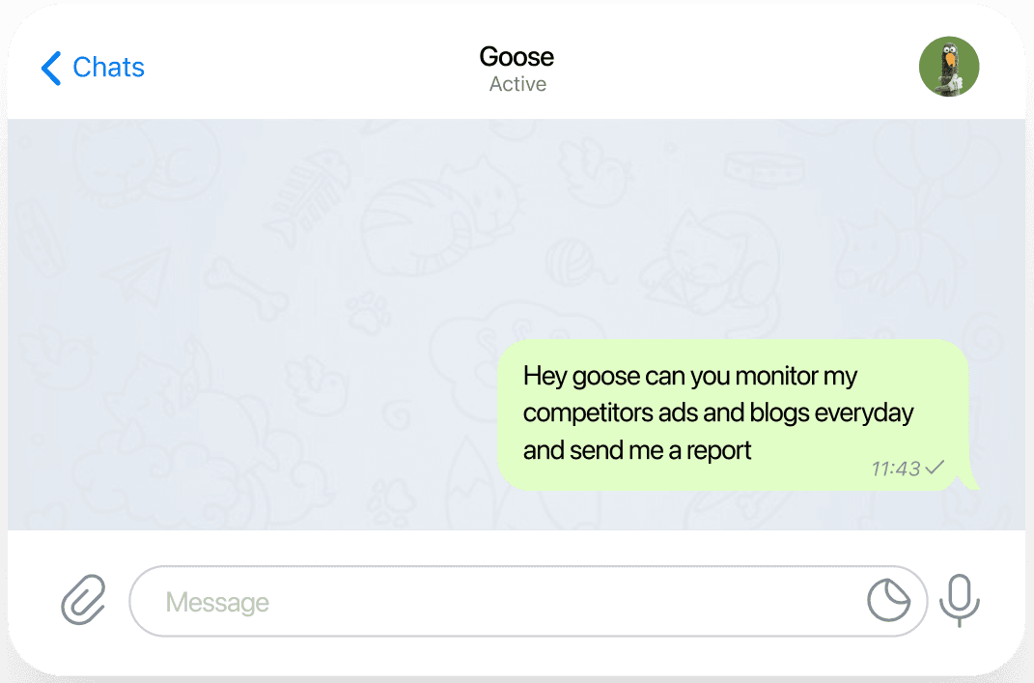Open the sticker picker icon
The height and width of the screenshot is (683, 1034).
pyautogui.click(x=888, y=601)
